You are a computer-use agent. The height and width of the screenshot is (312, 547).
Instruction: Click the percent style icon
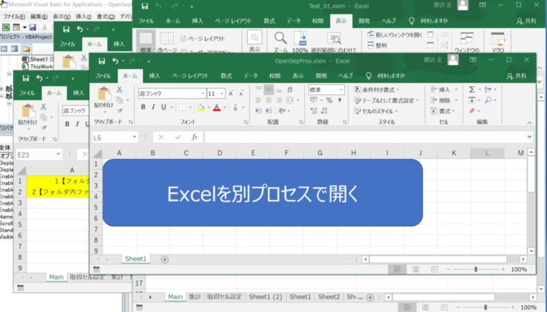[330, 100]
